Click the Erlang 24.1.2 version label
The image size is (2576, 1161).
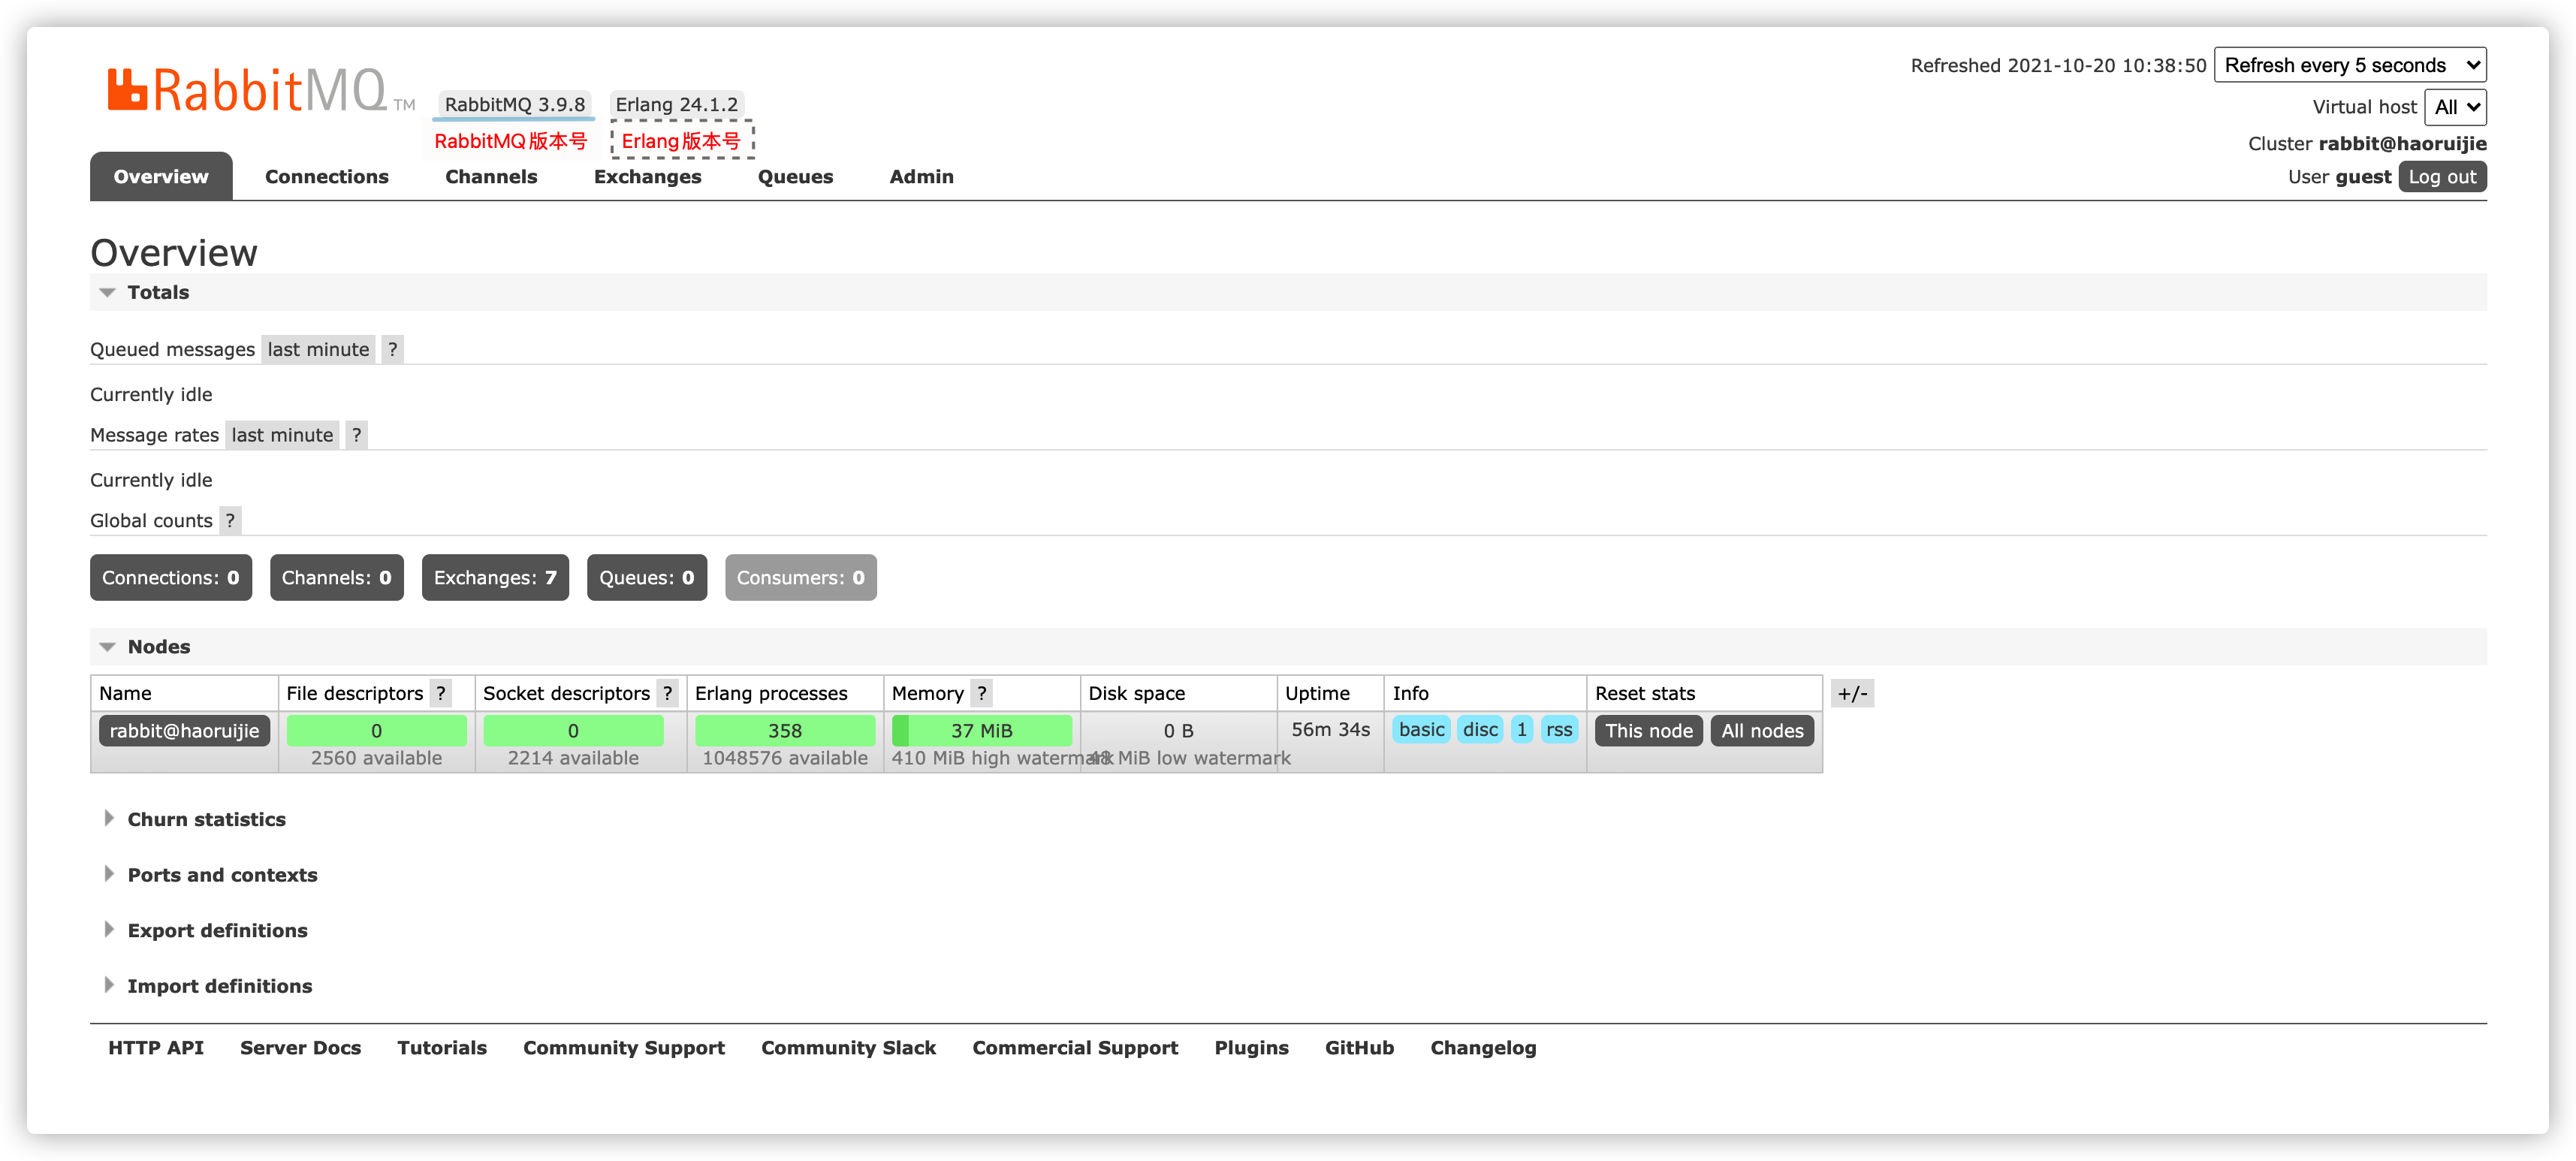(677, 104)
